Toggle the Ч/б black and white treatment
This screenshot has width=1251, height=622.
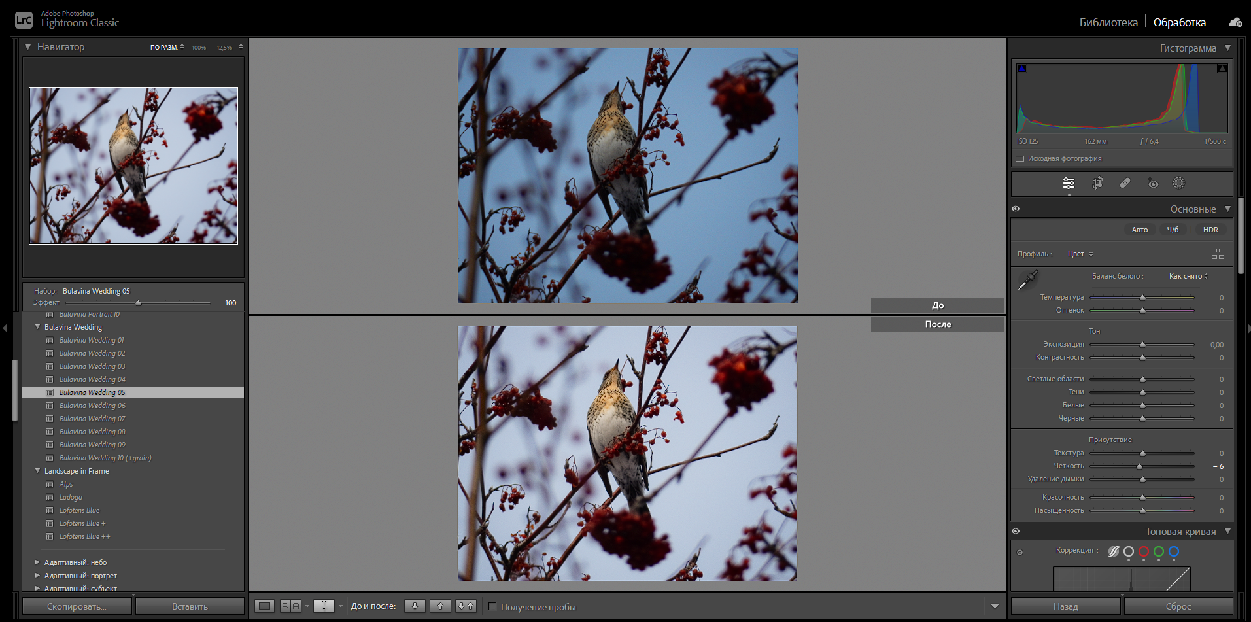pyautogui.click(x=1173, y=230)
